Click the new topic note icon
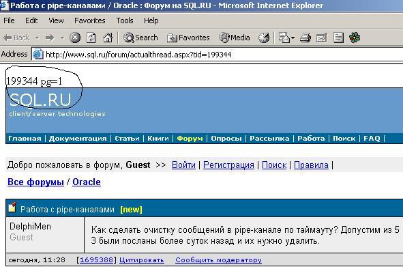The height and width of the screenshot is (267, 403). 12,208
